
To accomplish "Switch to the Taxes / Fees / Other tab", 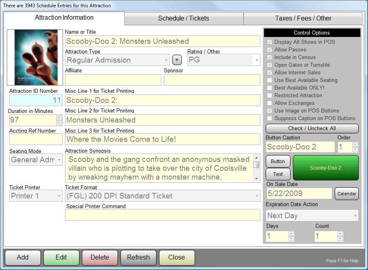I will pos(303,18).
